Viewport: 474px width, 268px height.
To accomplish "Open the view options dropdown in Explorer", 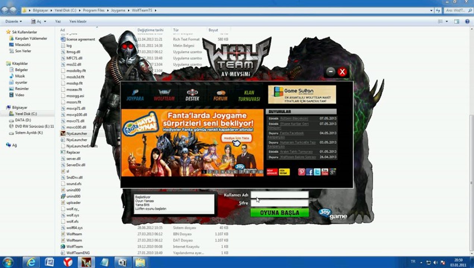I will pyautogui.click(x=447, y=22).
